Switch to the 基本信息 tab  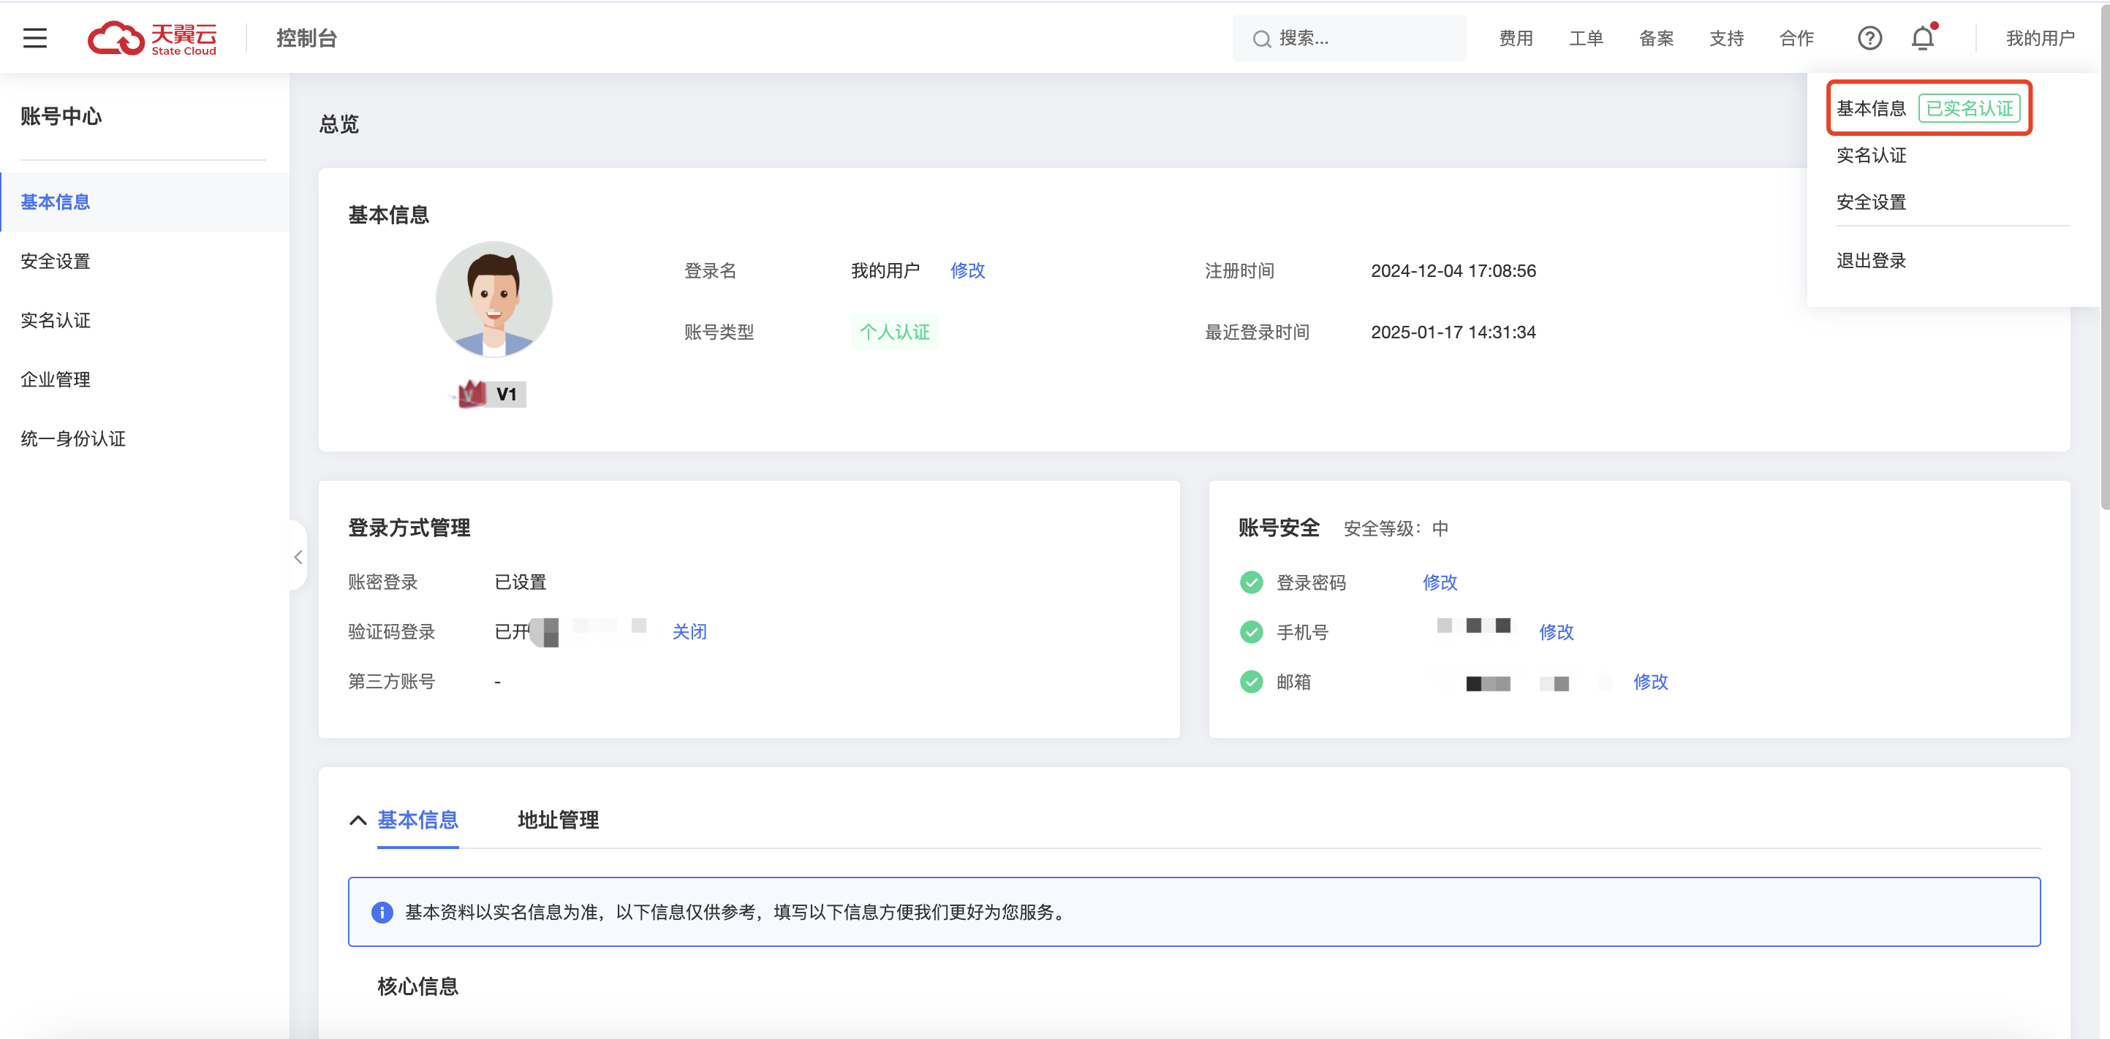tap(417, 820)
